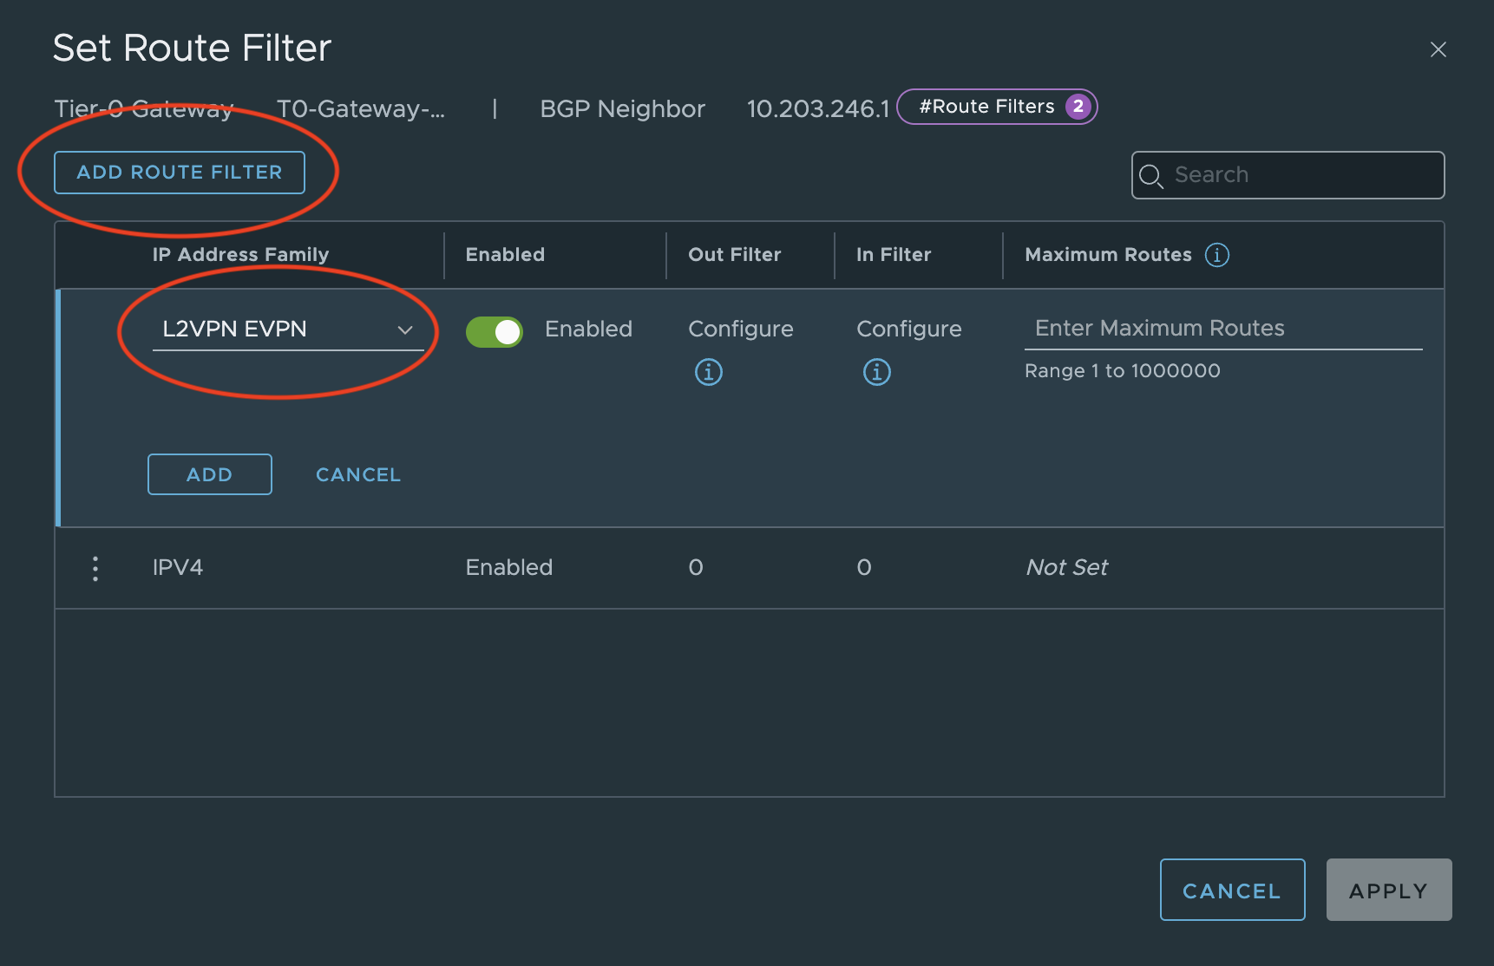Image resolution: width=1494 pixels, height=966 pixels.
Task: Click the purple counter inside Route Filters pill
Action: (1078, 106)
